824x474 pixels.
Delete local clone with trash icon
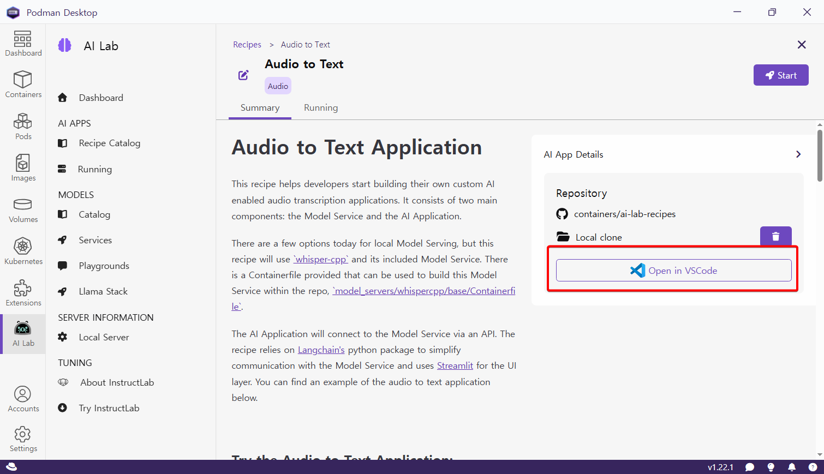[x=775, y=237]
